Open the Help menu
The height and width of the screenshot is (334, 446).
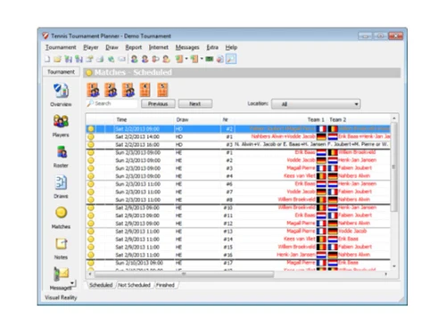pos(231,47)
